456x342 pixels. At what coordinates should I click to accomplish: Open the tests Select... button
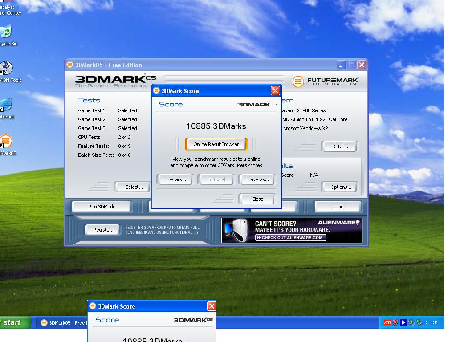pos(134,187)
